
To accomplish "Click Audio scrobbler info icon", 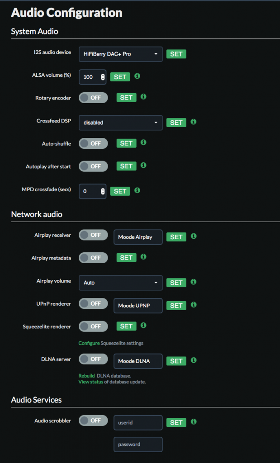I will tap(193, 421).
